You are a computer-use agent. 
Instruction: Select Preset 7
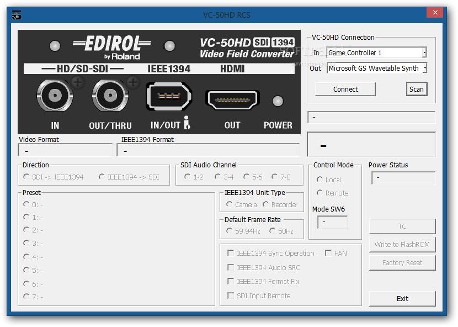(33, 297)
